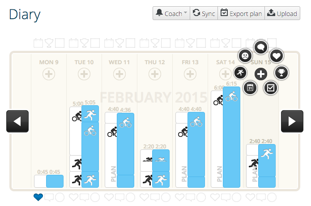Go to the previous week with left arrow

pyautogui.click(x=17, y=121)
